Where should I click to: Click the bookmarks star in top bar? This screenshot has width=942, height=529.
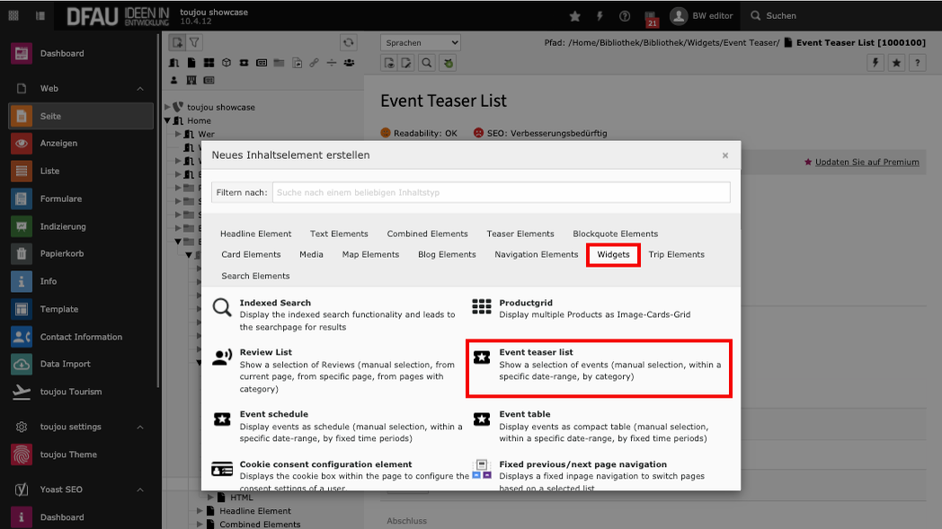tap(575, 16)
